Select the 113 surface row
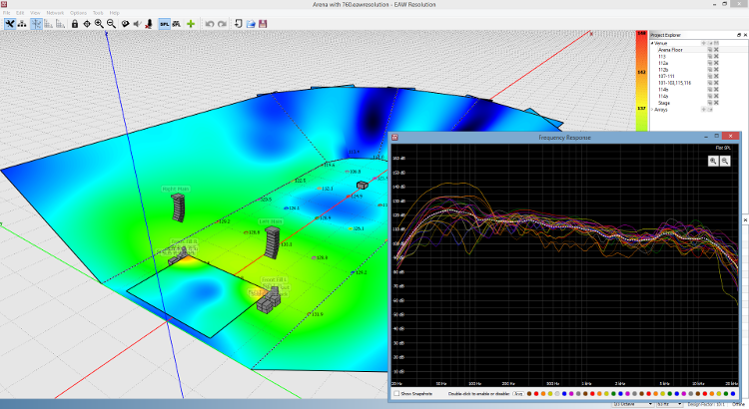The image size is (749, 409). click(662, 56)
